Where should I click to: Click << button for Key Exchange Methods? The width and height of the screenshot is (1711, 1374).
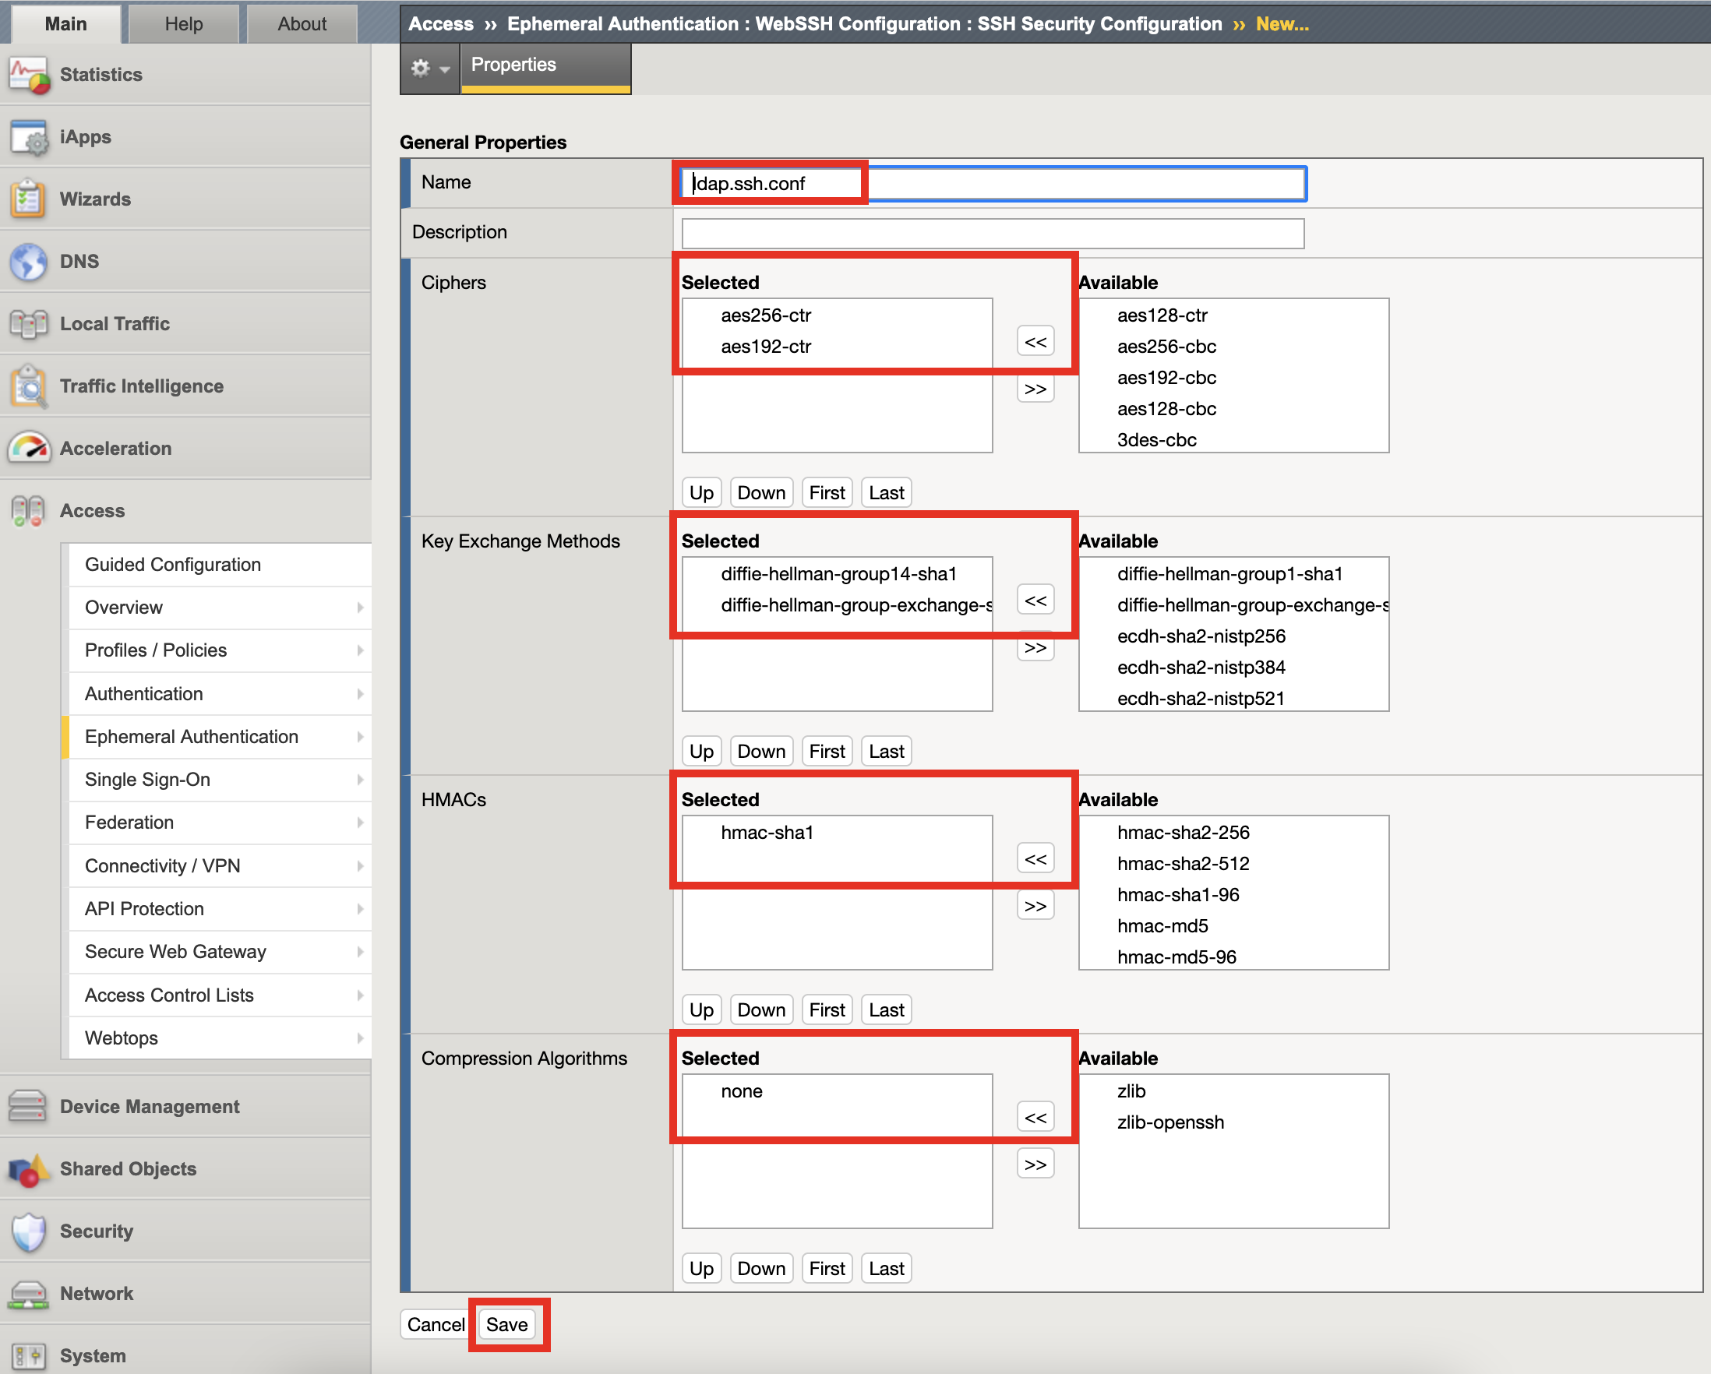(1035, 601)
